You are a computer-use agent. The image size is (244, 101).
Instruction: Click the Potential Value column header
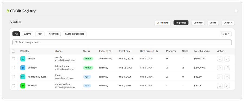[x=202, y=51]
